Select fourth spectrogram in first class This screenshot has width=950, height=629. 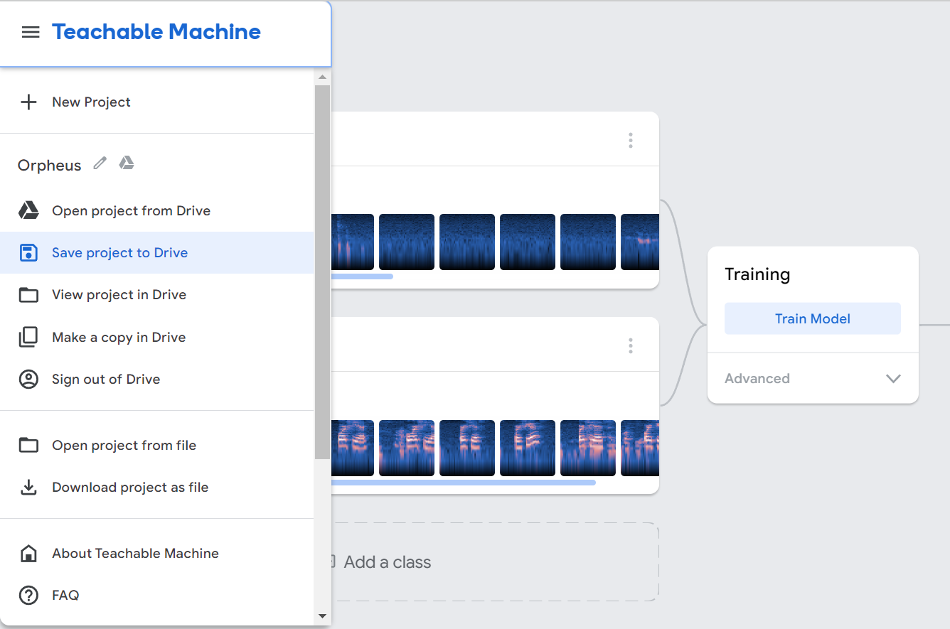tap(528, 242)
